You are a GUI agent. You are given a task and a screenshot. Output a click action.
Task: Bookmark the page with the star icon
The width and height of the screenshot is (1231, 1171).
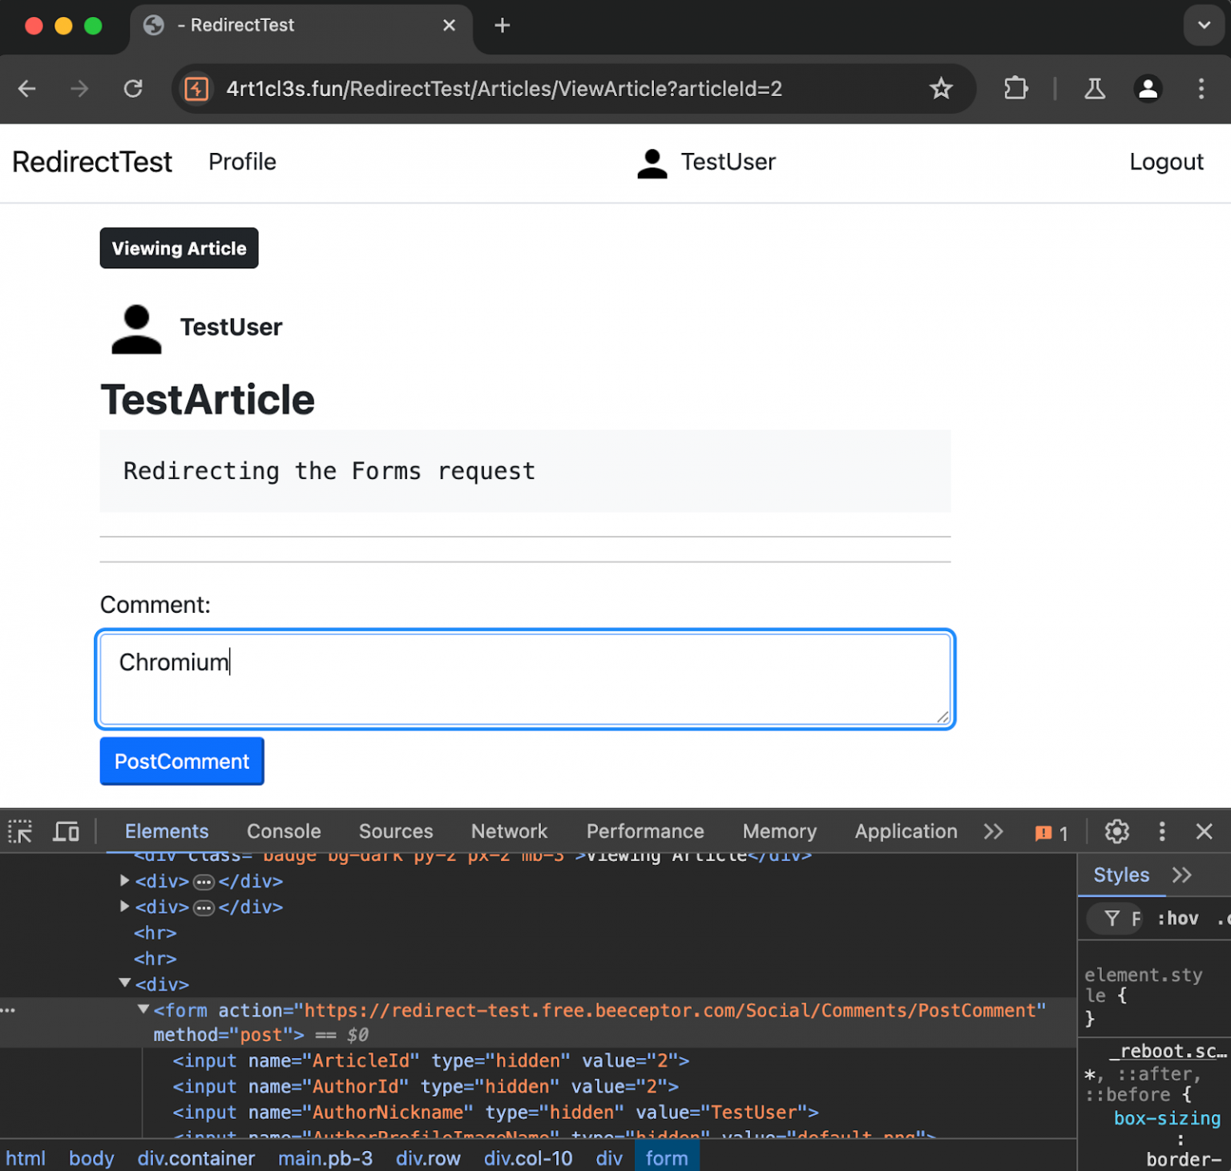941,89
